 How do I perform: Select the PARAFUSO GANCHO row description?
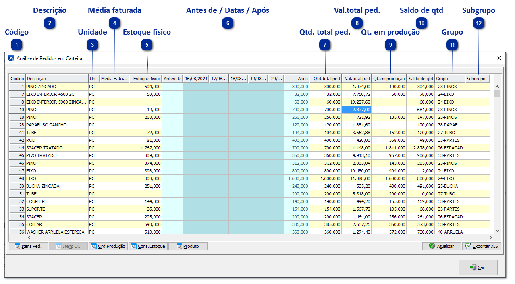46,125
